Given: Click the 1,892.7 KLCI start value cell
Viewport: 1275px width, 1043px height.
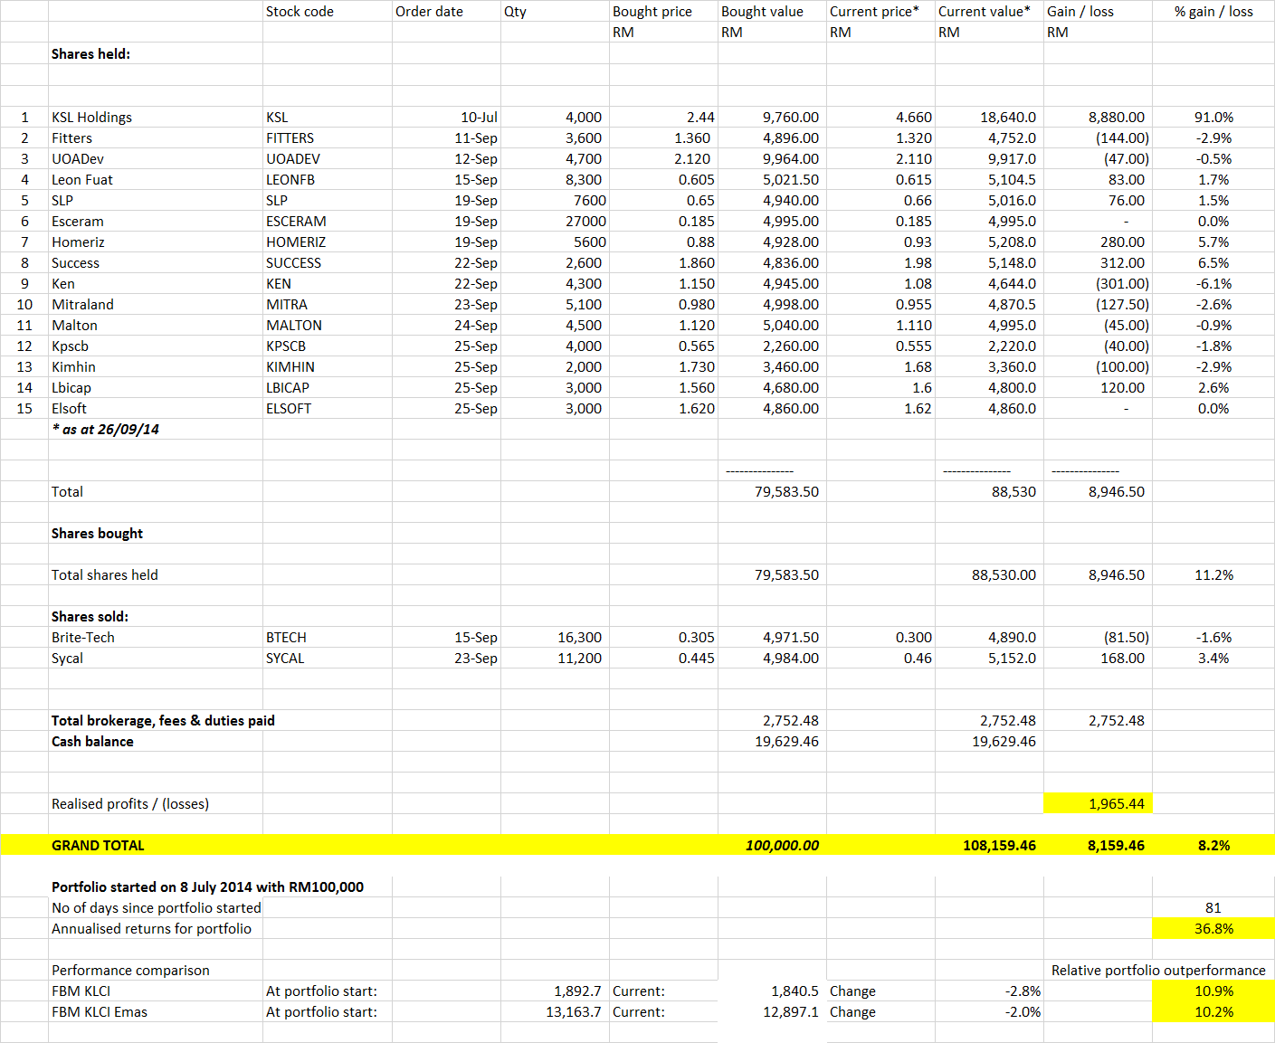Looking at the screenshot, I should click(555, 991).
